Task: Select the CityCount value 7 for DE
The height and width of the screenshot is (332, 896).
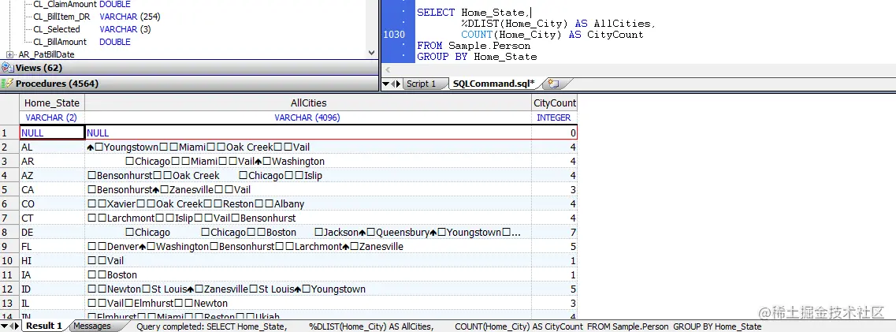Action: (x=554, y=232)
